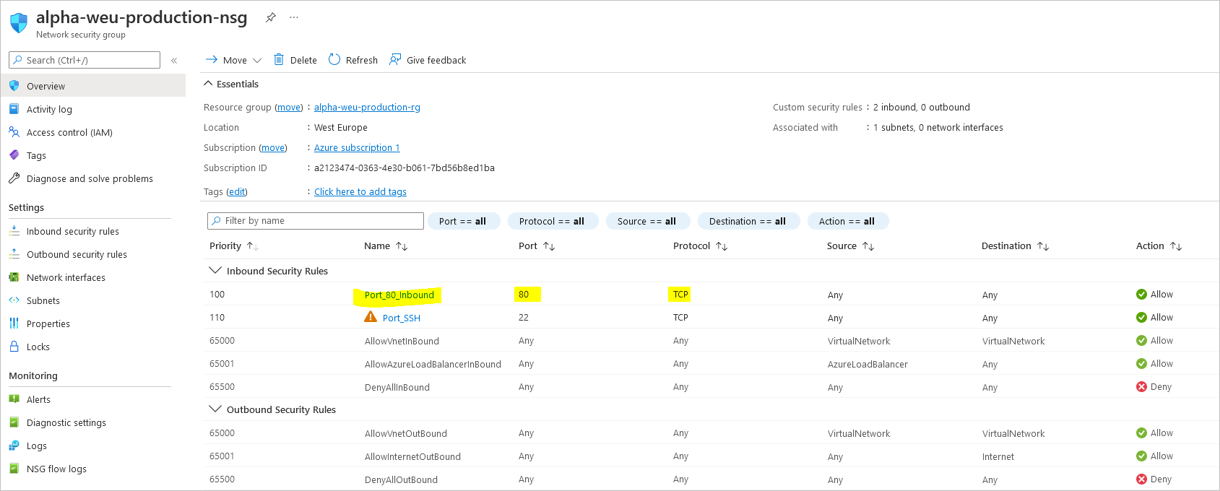Open the Protocol == all filter

pos(553,221)
